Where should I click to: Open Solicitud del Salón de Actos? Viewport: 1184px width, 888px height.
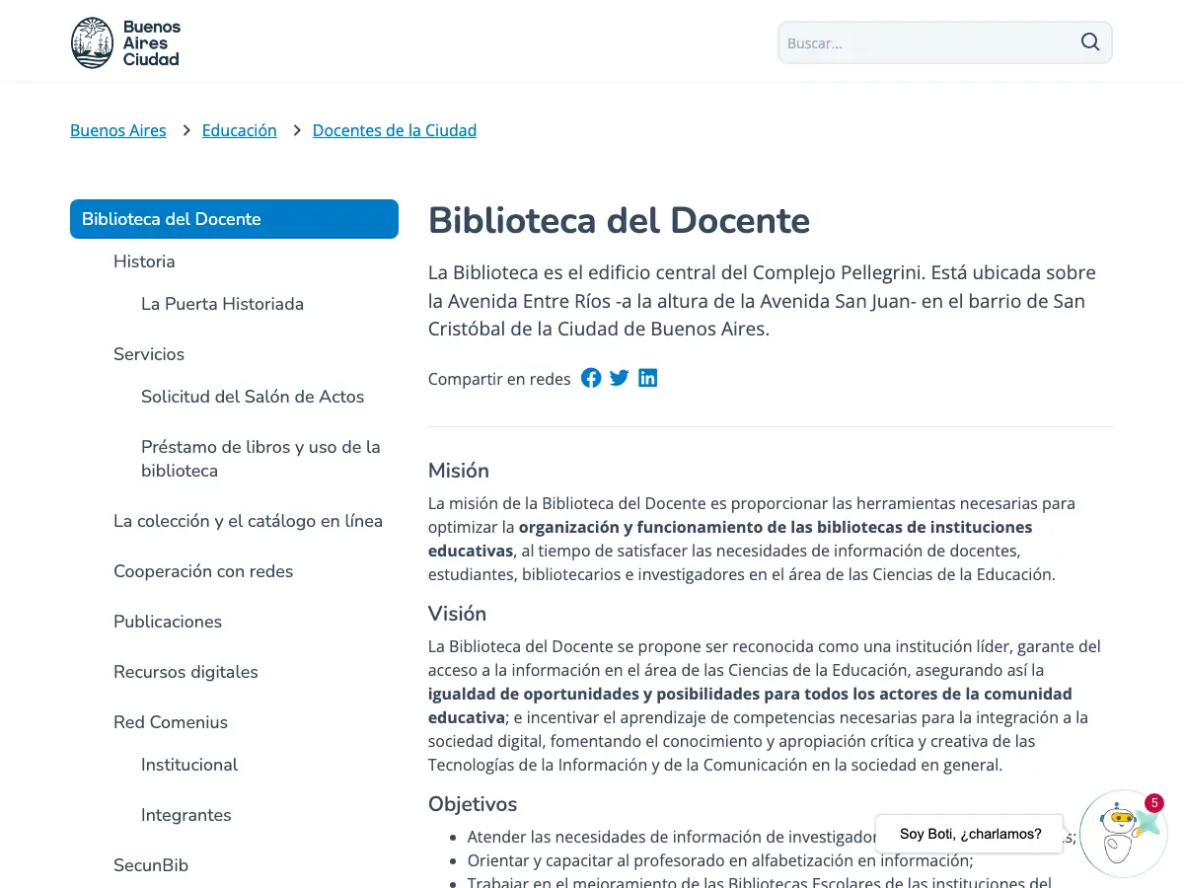(253, 397)
